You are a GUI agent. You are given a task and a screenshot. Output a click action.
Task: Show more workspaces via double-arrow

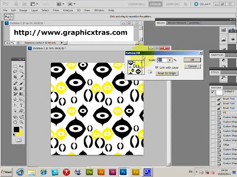click(x=186, y=4)
